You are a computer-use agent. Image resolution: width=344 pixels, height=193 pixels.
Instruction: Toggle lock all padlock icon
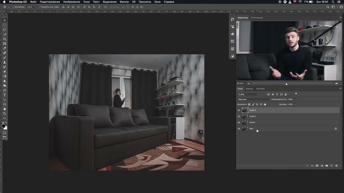coord(265,105)
